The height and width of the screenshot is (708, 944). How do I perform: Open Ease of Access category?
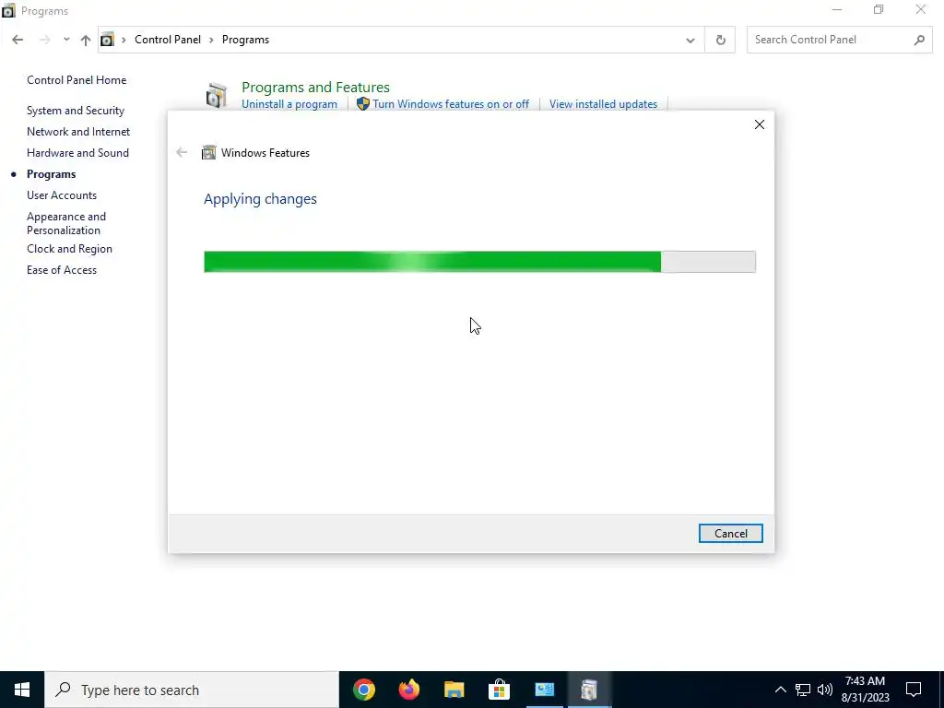(x=62, y=270)
